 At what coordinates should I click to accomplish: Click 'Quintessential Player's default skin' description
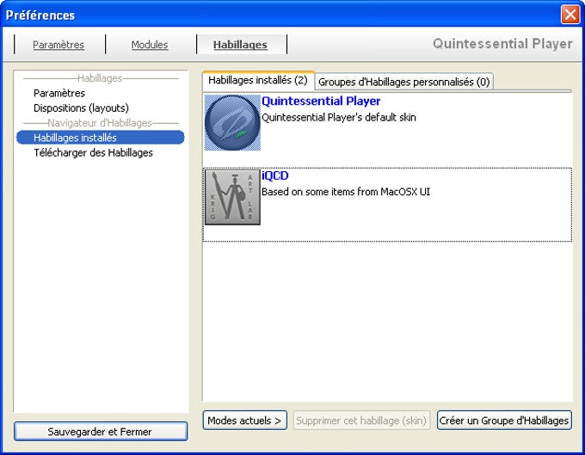(x=339, y=118)
